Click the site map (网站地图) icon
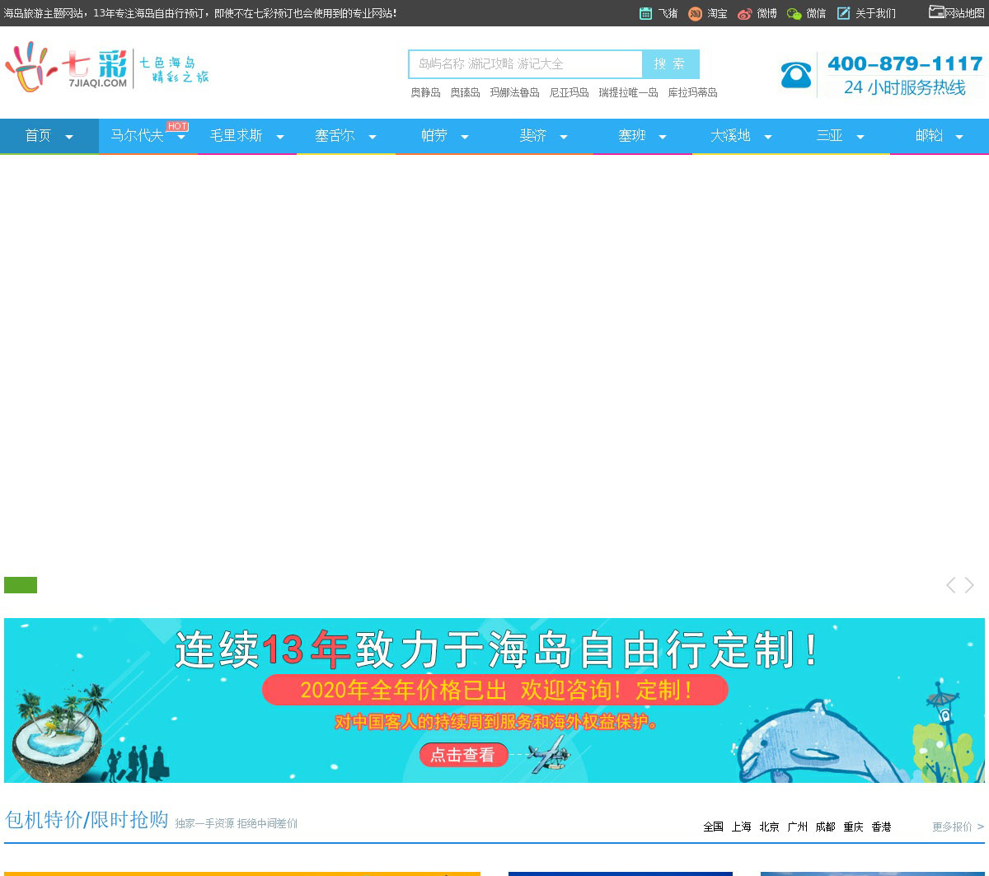The height and width of the screenshot is (876, 989). pos(936,12)
